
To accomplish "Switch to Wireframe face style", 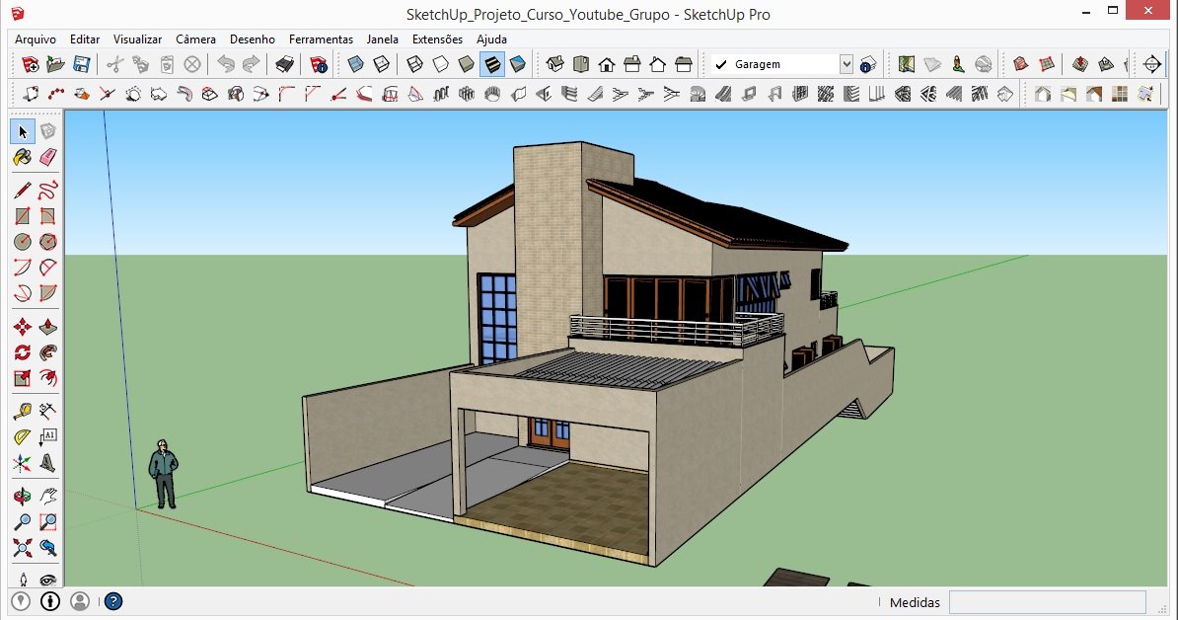I will point(414,64).
